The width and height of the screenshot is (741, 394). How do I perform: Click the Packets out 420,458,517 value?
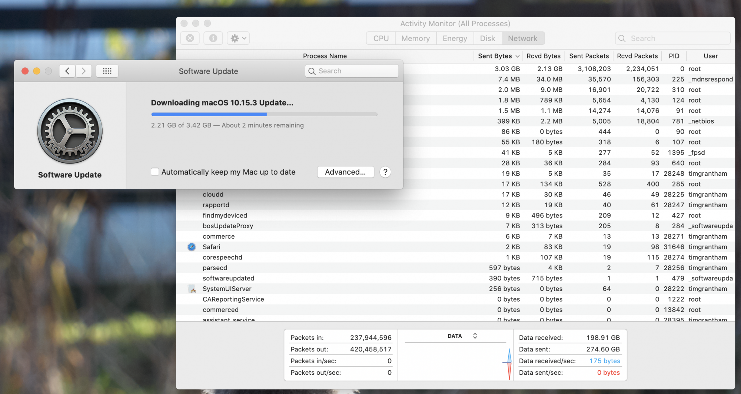[371, 349]
